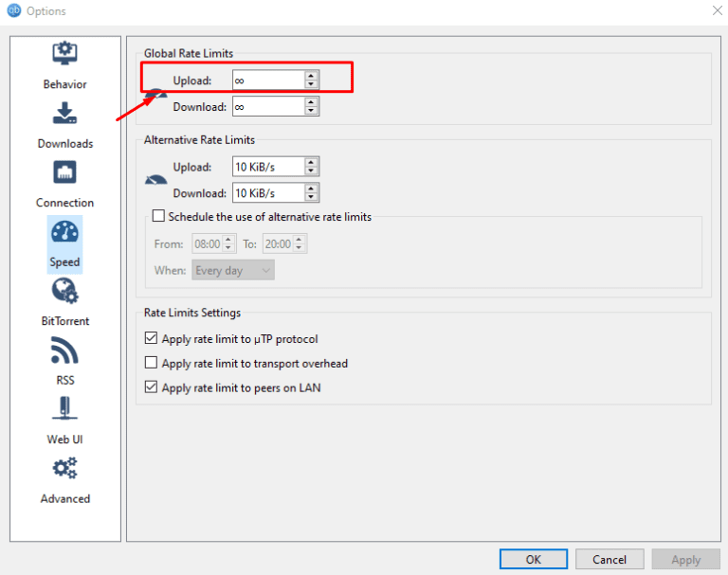The image size is (728, 575).
Task: Select the Advanced gears icon
Action: coord(64,469)
